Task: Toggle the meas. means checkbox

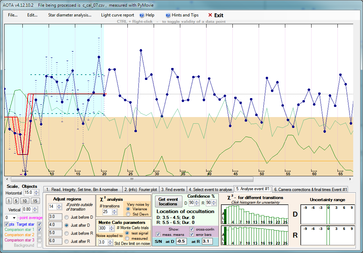Action: click(158, 234)
